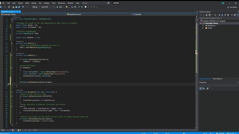The width and height of the screenshot is (239, 134).
Task: Open the Project menu
Action: point(21,3)
